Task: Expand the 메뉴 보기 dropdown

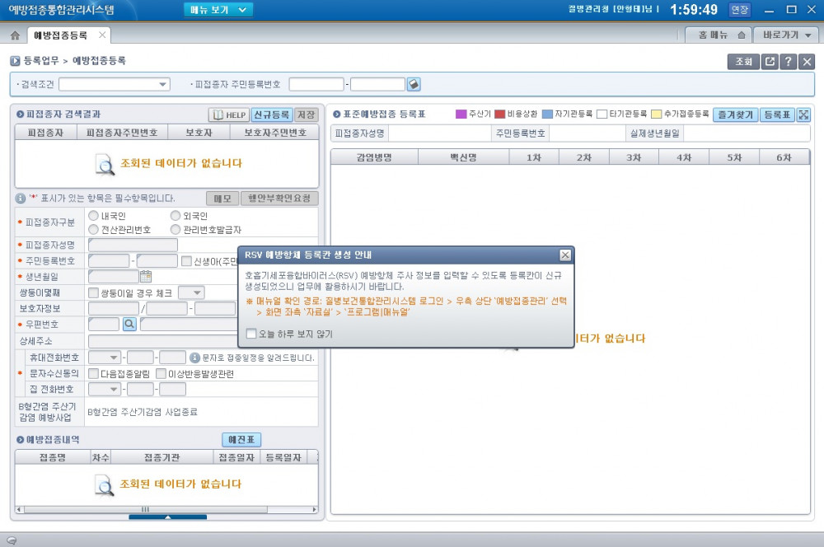Action: pyautogui.click(x=218, y=10)
